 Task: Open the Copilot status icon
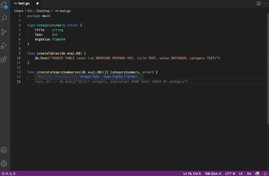pyautogui.click(x=256, y=173)
